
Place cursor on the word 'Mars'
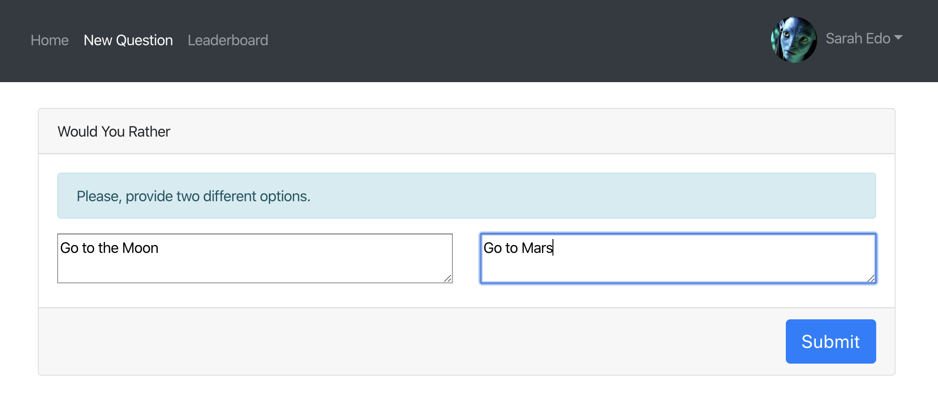[x=537, y=248]
